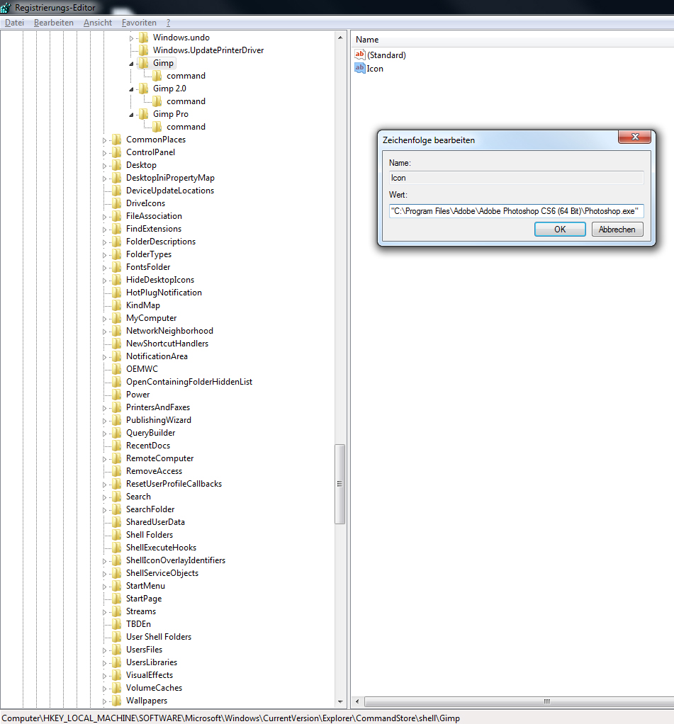The height and width of the screenshot is (724, 674).
Task: Click the ShellExecuteHooks folder icon
Action: (x=117, y=547)
